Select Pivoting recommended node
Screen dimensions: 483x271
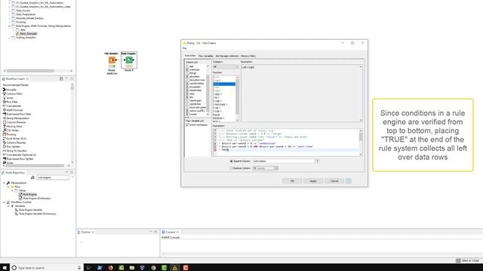(10, 134)
